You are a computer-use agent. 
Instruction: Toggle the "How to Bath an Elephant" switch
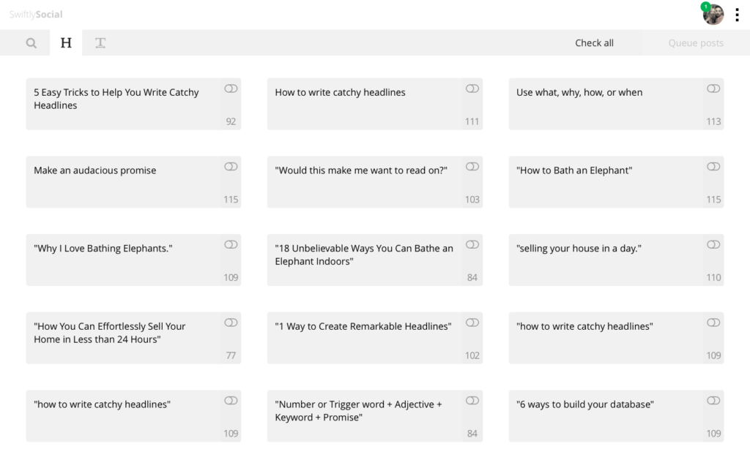click(713, 167)
